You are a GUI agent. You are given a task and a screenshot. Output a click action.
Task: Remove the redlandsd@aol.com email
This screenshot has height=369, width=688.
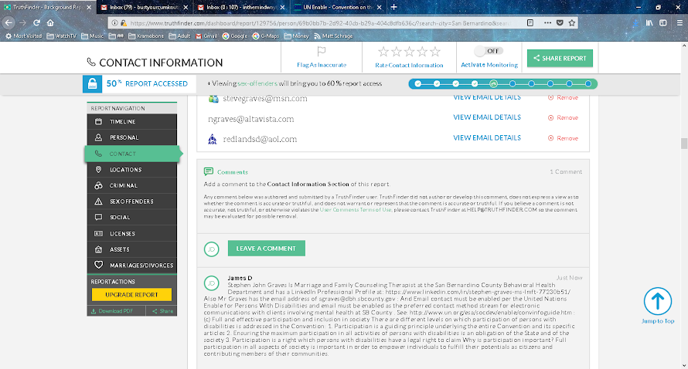click(x=563, y=138)
